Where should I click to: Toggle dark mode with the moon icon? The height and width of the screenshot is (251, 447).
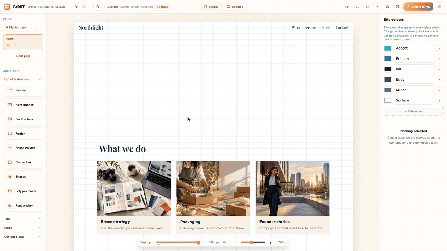pos(357,7)
